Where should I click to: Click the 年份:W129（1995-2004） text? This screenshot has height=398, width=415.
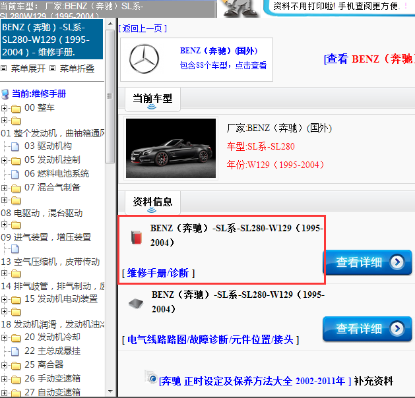click(275, 165)
